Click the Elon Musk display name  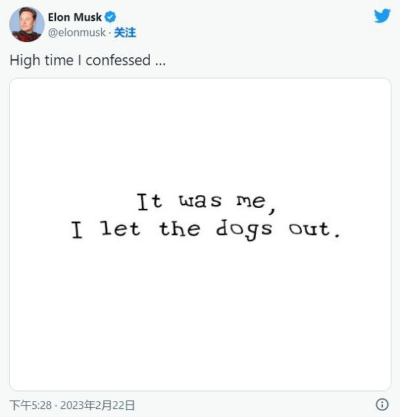74,17
